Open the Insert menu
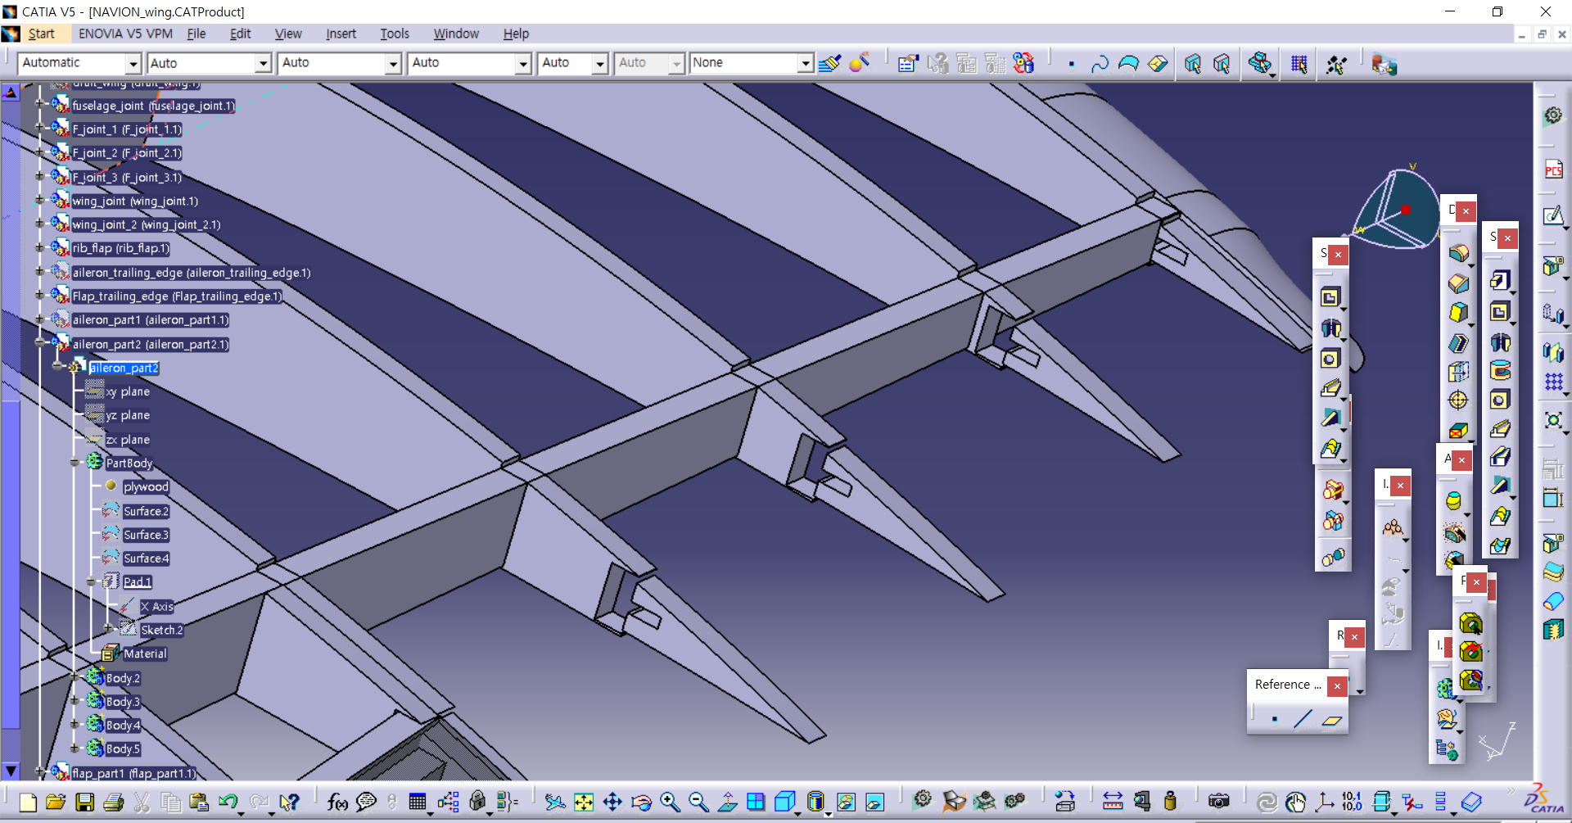This screenshot has width=1572, height=823. tap(341, 34)
